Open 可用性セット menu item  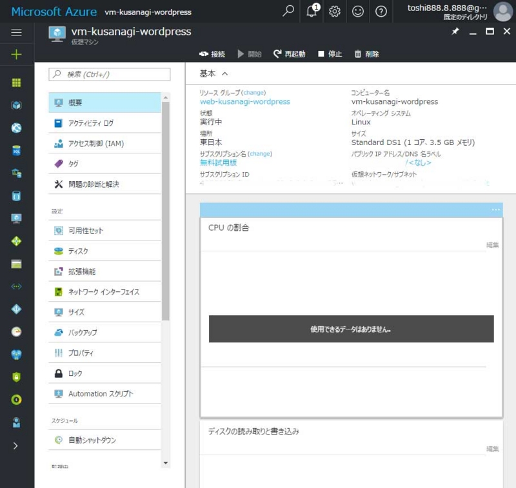[x=104, y=231]
